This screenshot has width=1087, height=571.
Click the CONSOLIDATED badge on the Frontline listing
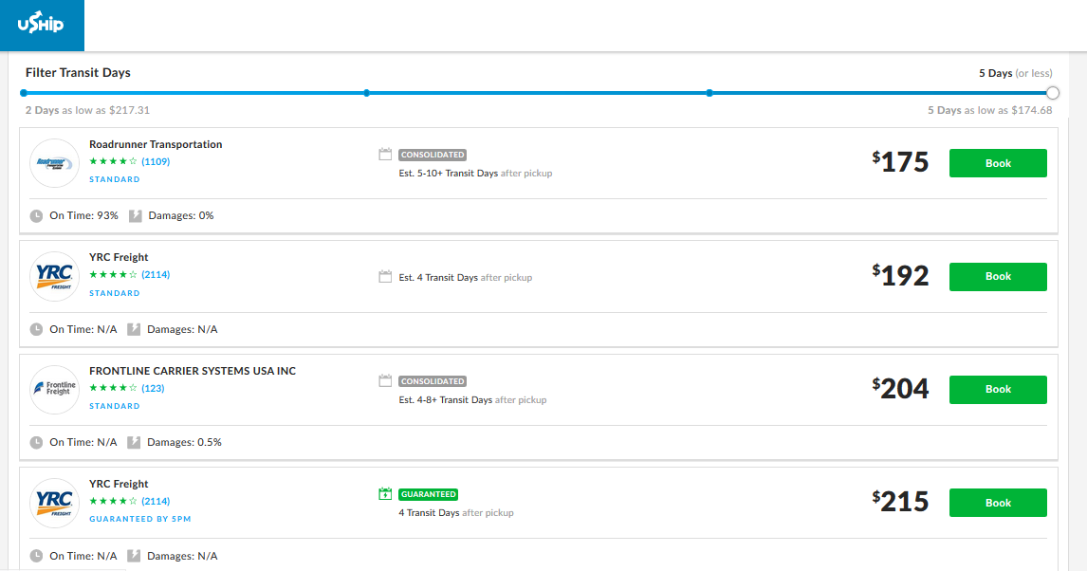coord(433,381)
